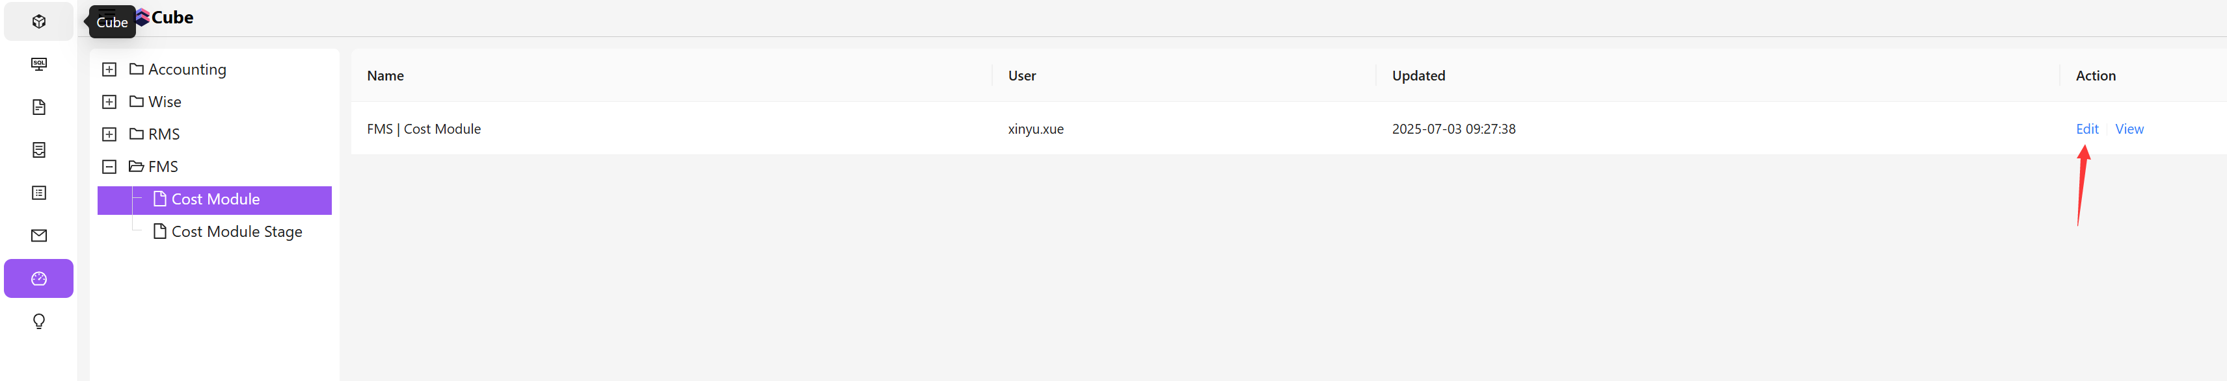Select Cost Module Stage tree item
Image resolution: width=2227 pixels, height=381 pixels.
(x=236, y=232)
